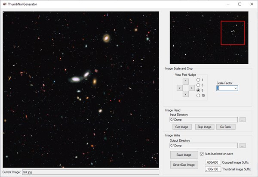Toggle Auto load next on save

pyautogui.click(x=203, y=153)
